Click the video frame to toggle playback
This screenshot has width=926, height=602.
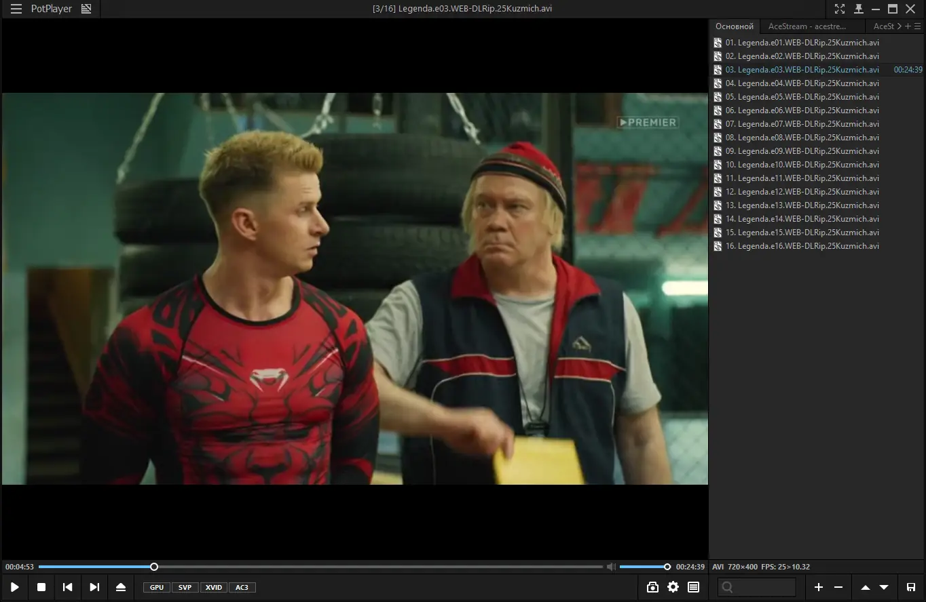click(x=354, y=289)
